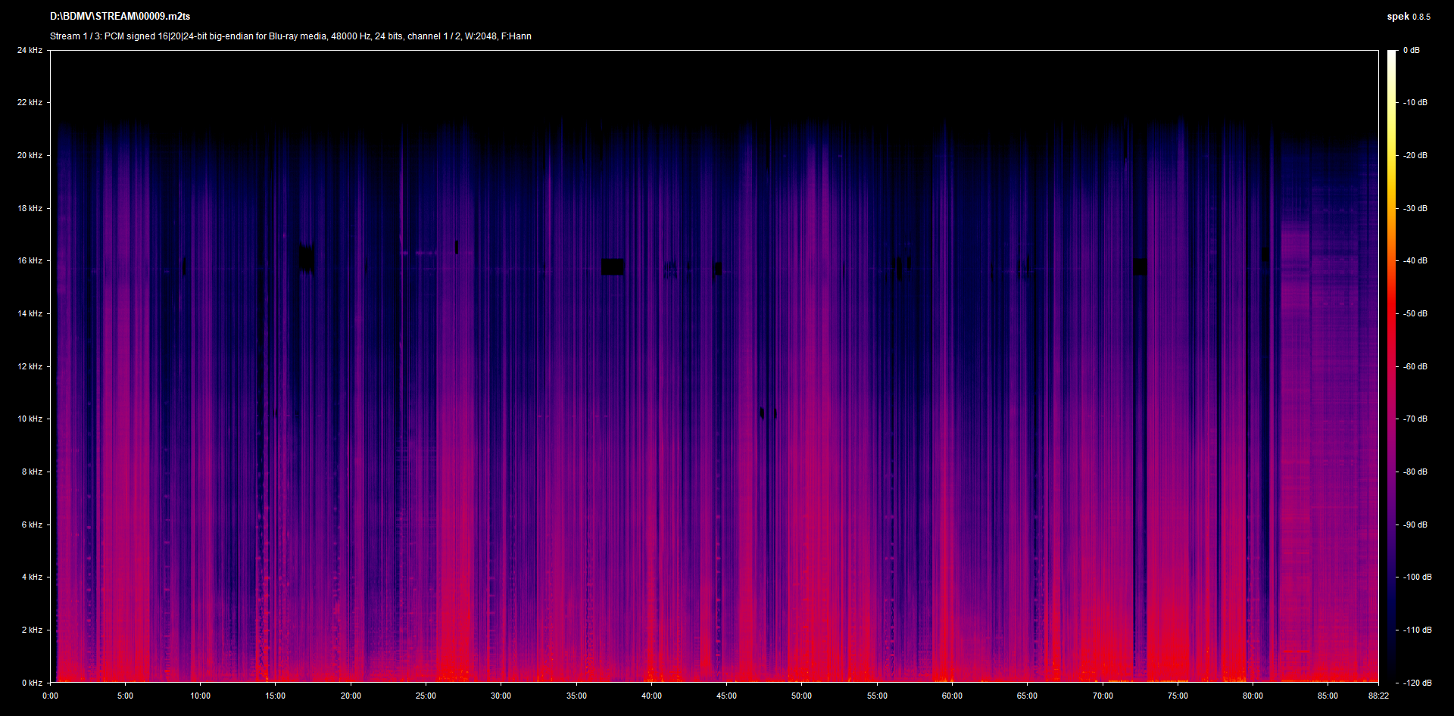Click the 25:00 time axis marker

pos(426,696)
